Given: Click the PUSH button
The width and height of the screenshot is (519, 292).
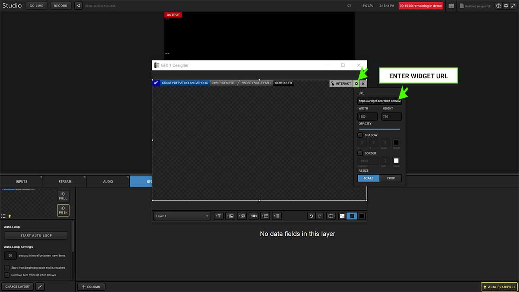Looking at the screenshot, I should (63, 210).
